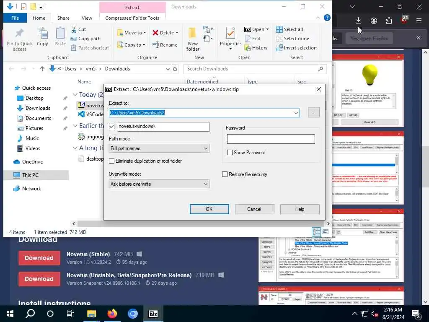Click the Paste icon in Clipboard group
This screenshot has width=429, height=322.
tap(60, 36)
